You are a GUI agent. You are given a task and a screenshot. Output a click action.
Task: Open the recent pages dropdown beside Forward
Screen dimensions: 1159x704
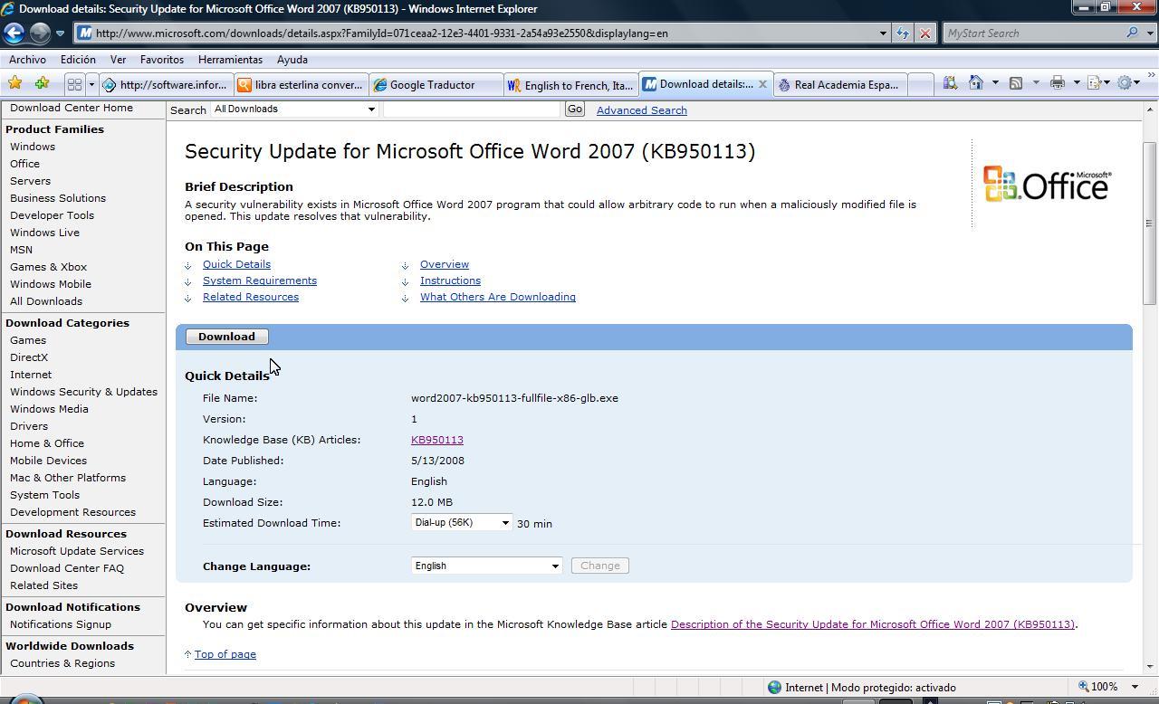[60, 33]
